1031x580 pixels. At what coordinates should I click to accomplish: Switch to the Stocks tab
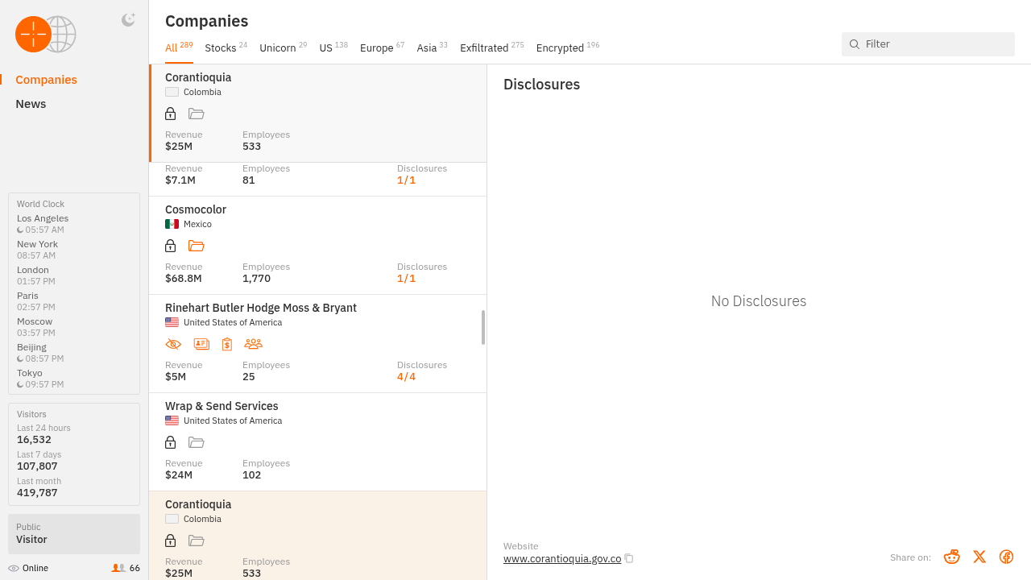tap(226, 48)
